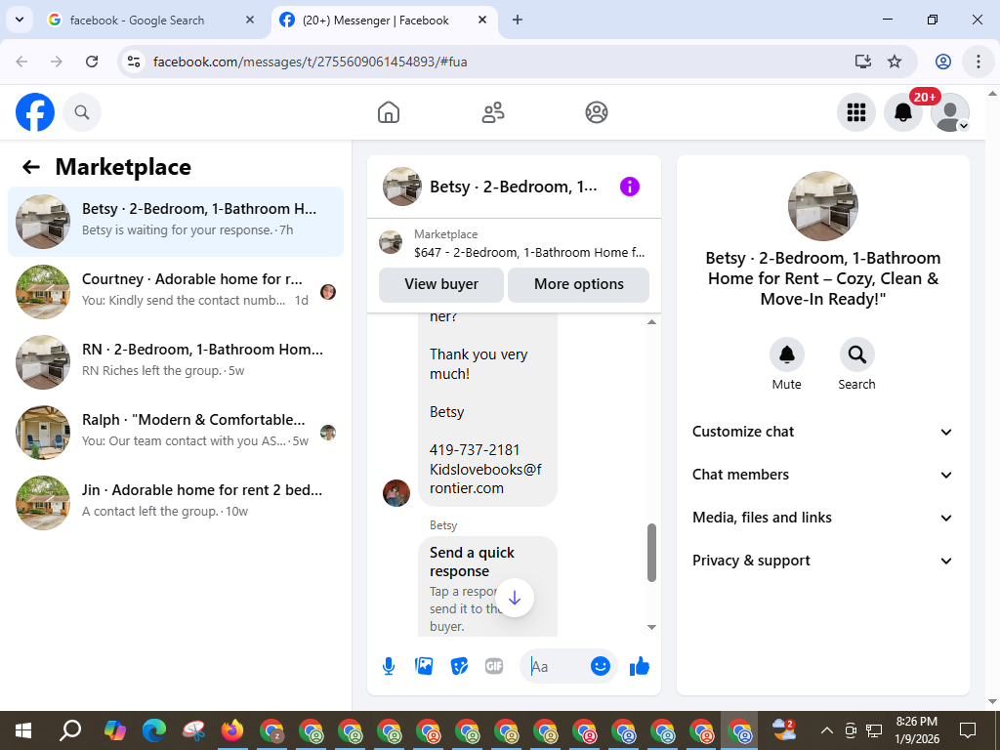Click View buyer button
The image size is (1000, 750).
point(441,284)
